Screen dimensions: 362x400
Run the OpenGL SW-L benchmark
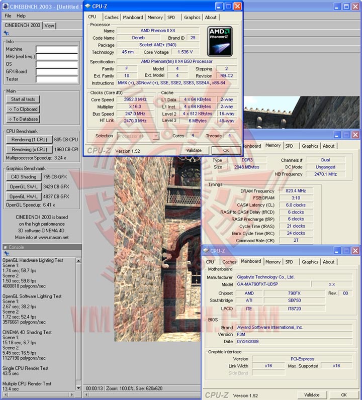click(24, 187)
